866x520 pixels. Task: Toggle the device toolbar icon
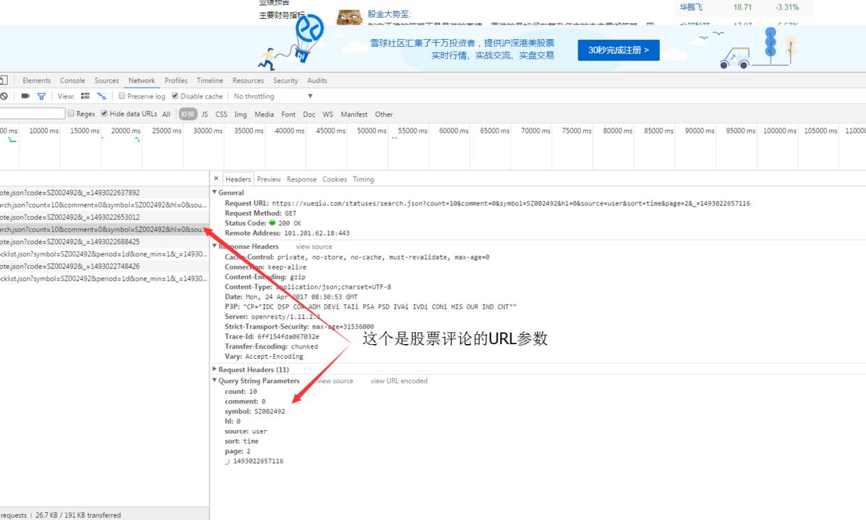click(3, 80)
